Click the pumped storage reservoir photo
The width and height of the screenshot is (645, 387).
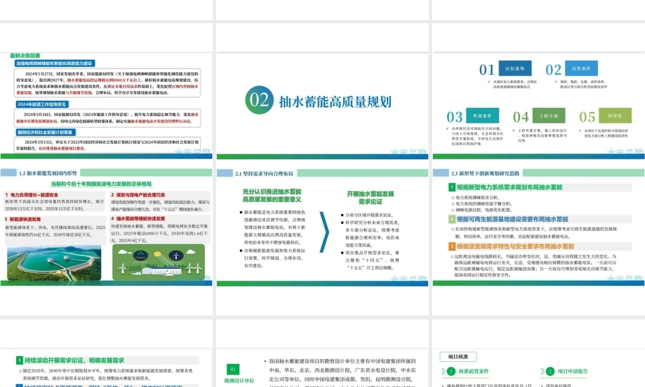click(54, 263)
